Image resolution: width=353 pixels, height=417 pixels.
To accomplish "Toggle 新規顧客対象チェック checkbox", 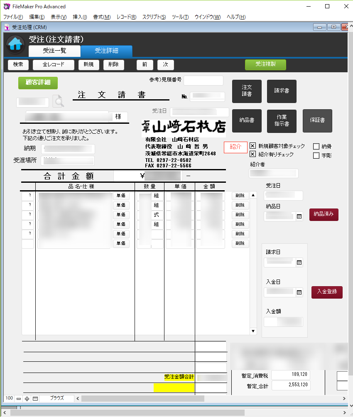I will tap(253, 146).
